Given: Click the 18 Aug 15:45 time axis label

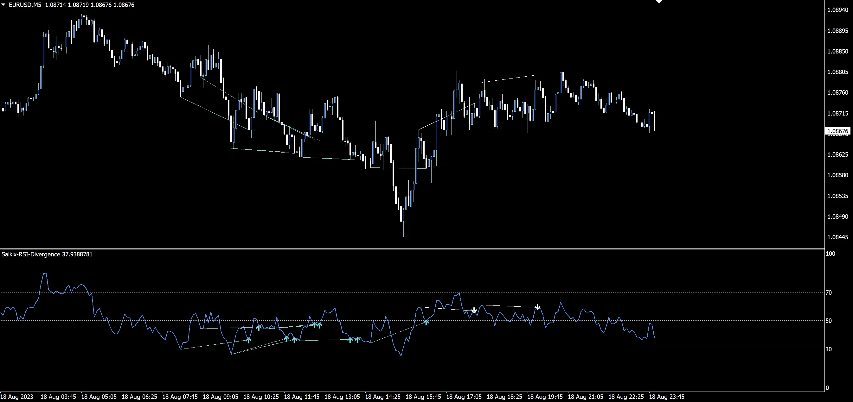Looking at the screenshot, I should [423, 396].
